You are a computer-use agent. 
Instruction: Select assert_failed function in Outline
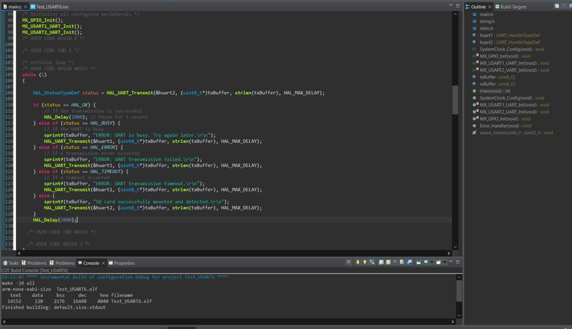[516, 133]
